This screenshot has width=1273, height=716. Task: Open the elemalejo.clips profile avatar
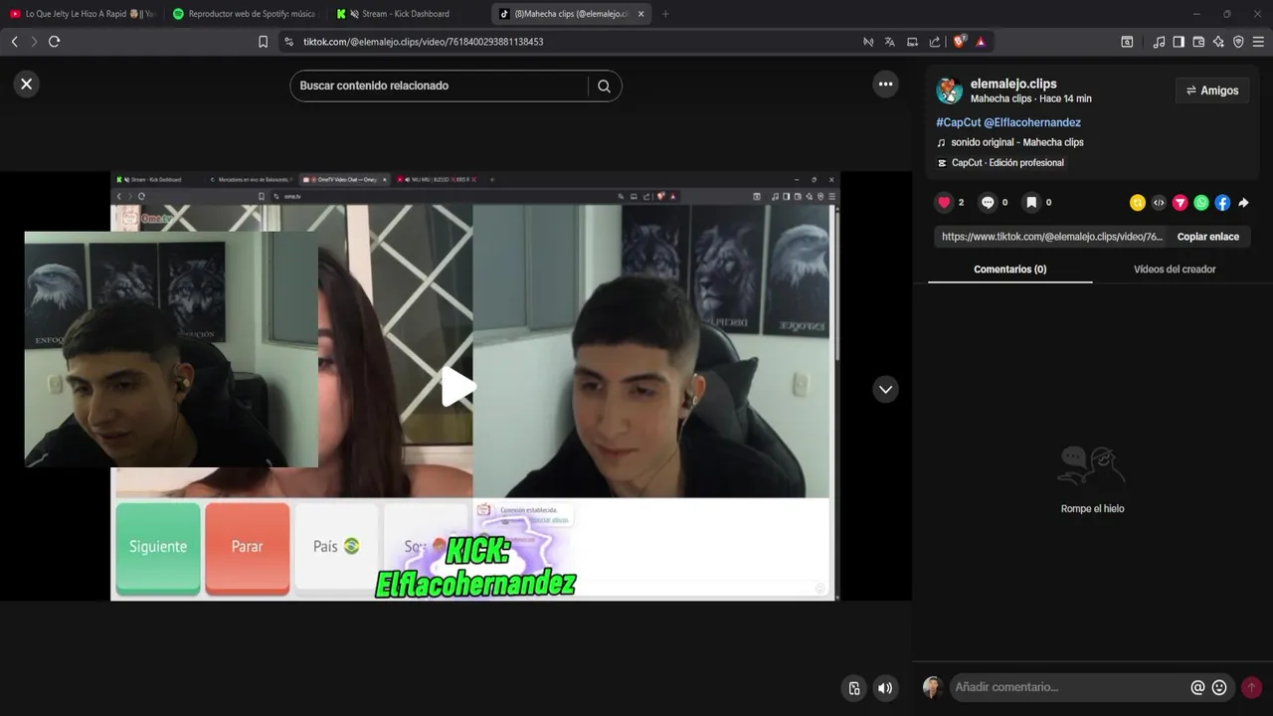[949, 90]
